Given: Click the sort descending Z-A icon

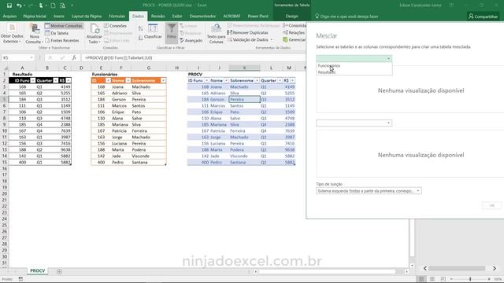Looking at the screenshot, I should [141, 38].
